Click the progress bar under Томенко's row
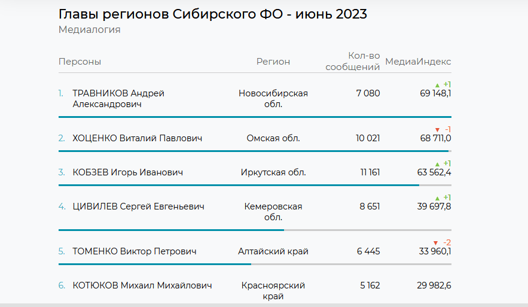 255,264
